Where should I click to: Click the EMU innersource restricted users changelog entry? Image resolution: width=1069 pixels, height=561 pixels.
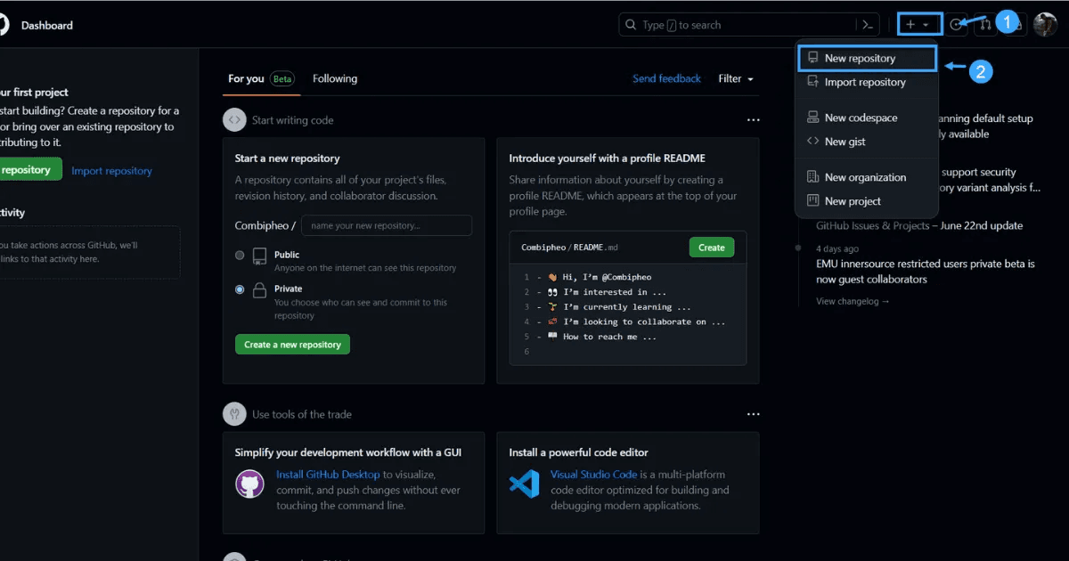926,272
